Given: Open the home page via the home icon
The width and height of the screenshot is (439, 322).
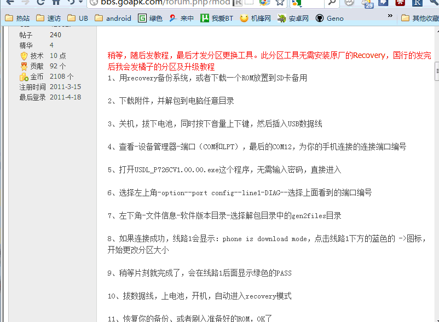Looking at the screenshot, I should point(56,2).
